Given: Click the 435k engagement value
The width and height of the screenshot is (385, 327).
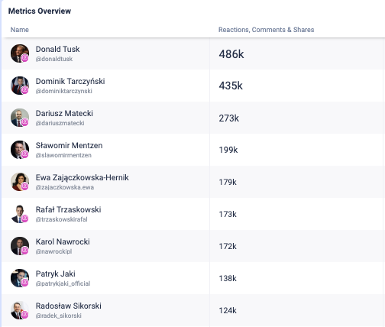Looking at the screenshot, I should [231, 86].
